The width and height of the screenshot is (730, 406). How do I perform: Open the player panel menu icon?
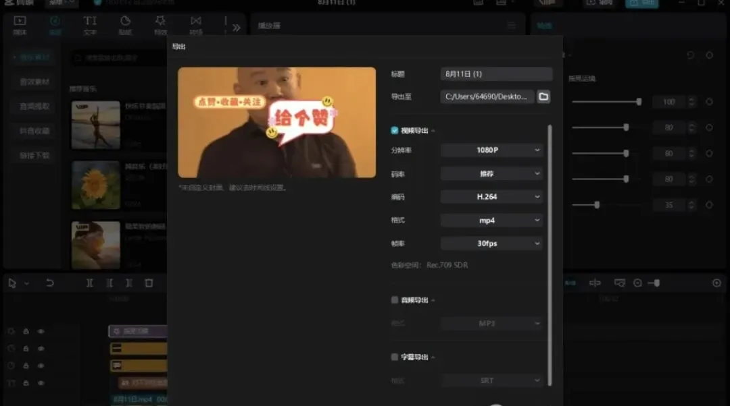tap(511, 26)
